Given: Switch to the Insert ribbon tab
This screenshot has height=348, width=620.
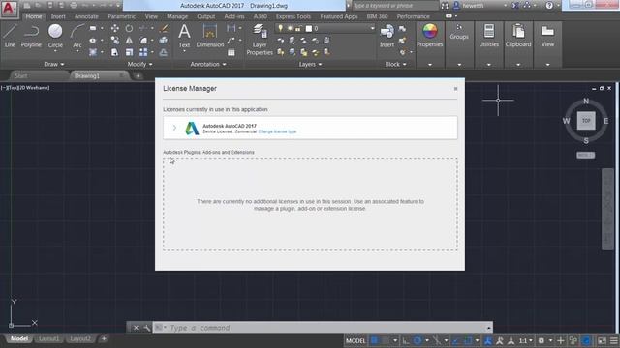Looking at the screenshot, I should click(x=58, y=16).
